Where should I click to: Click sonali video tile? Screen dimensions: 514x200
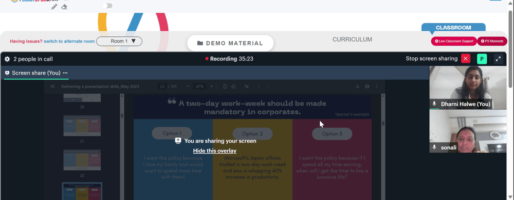click(x=467, y=131)
